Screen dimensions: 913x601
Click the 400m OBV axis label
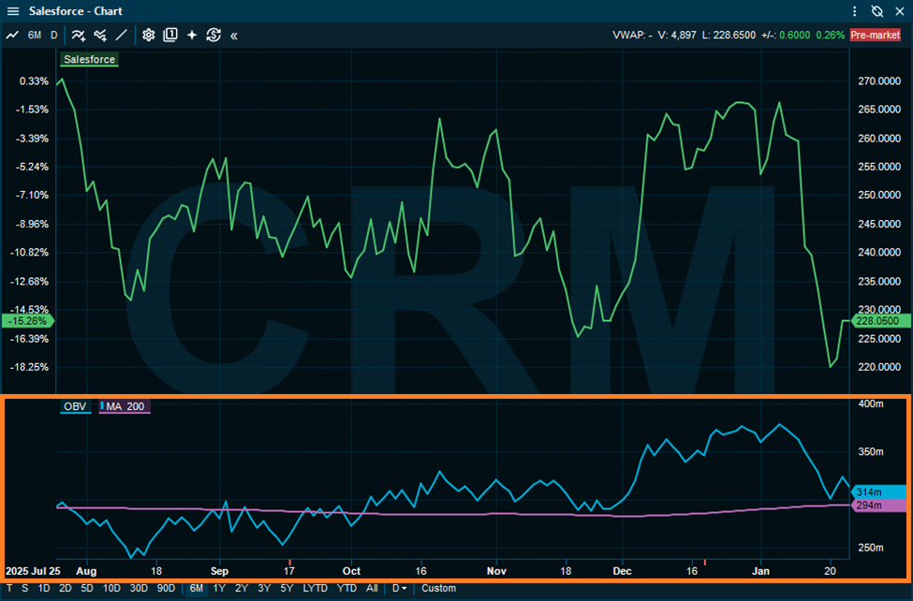click(871, 403)
